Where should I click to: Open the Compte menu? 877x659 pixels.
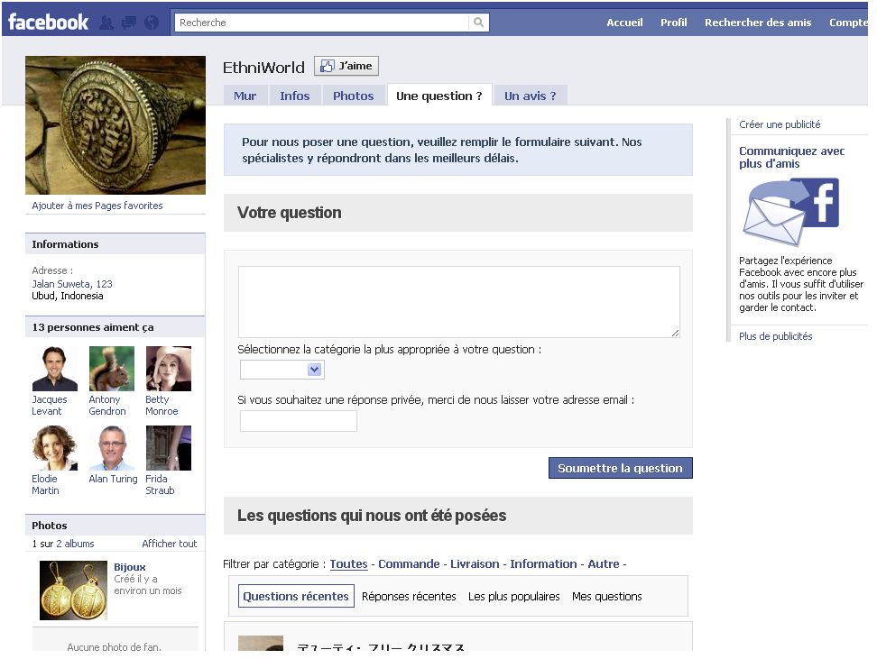coord(848,23)
